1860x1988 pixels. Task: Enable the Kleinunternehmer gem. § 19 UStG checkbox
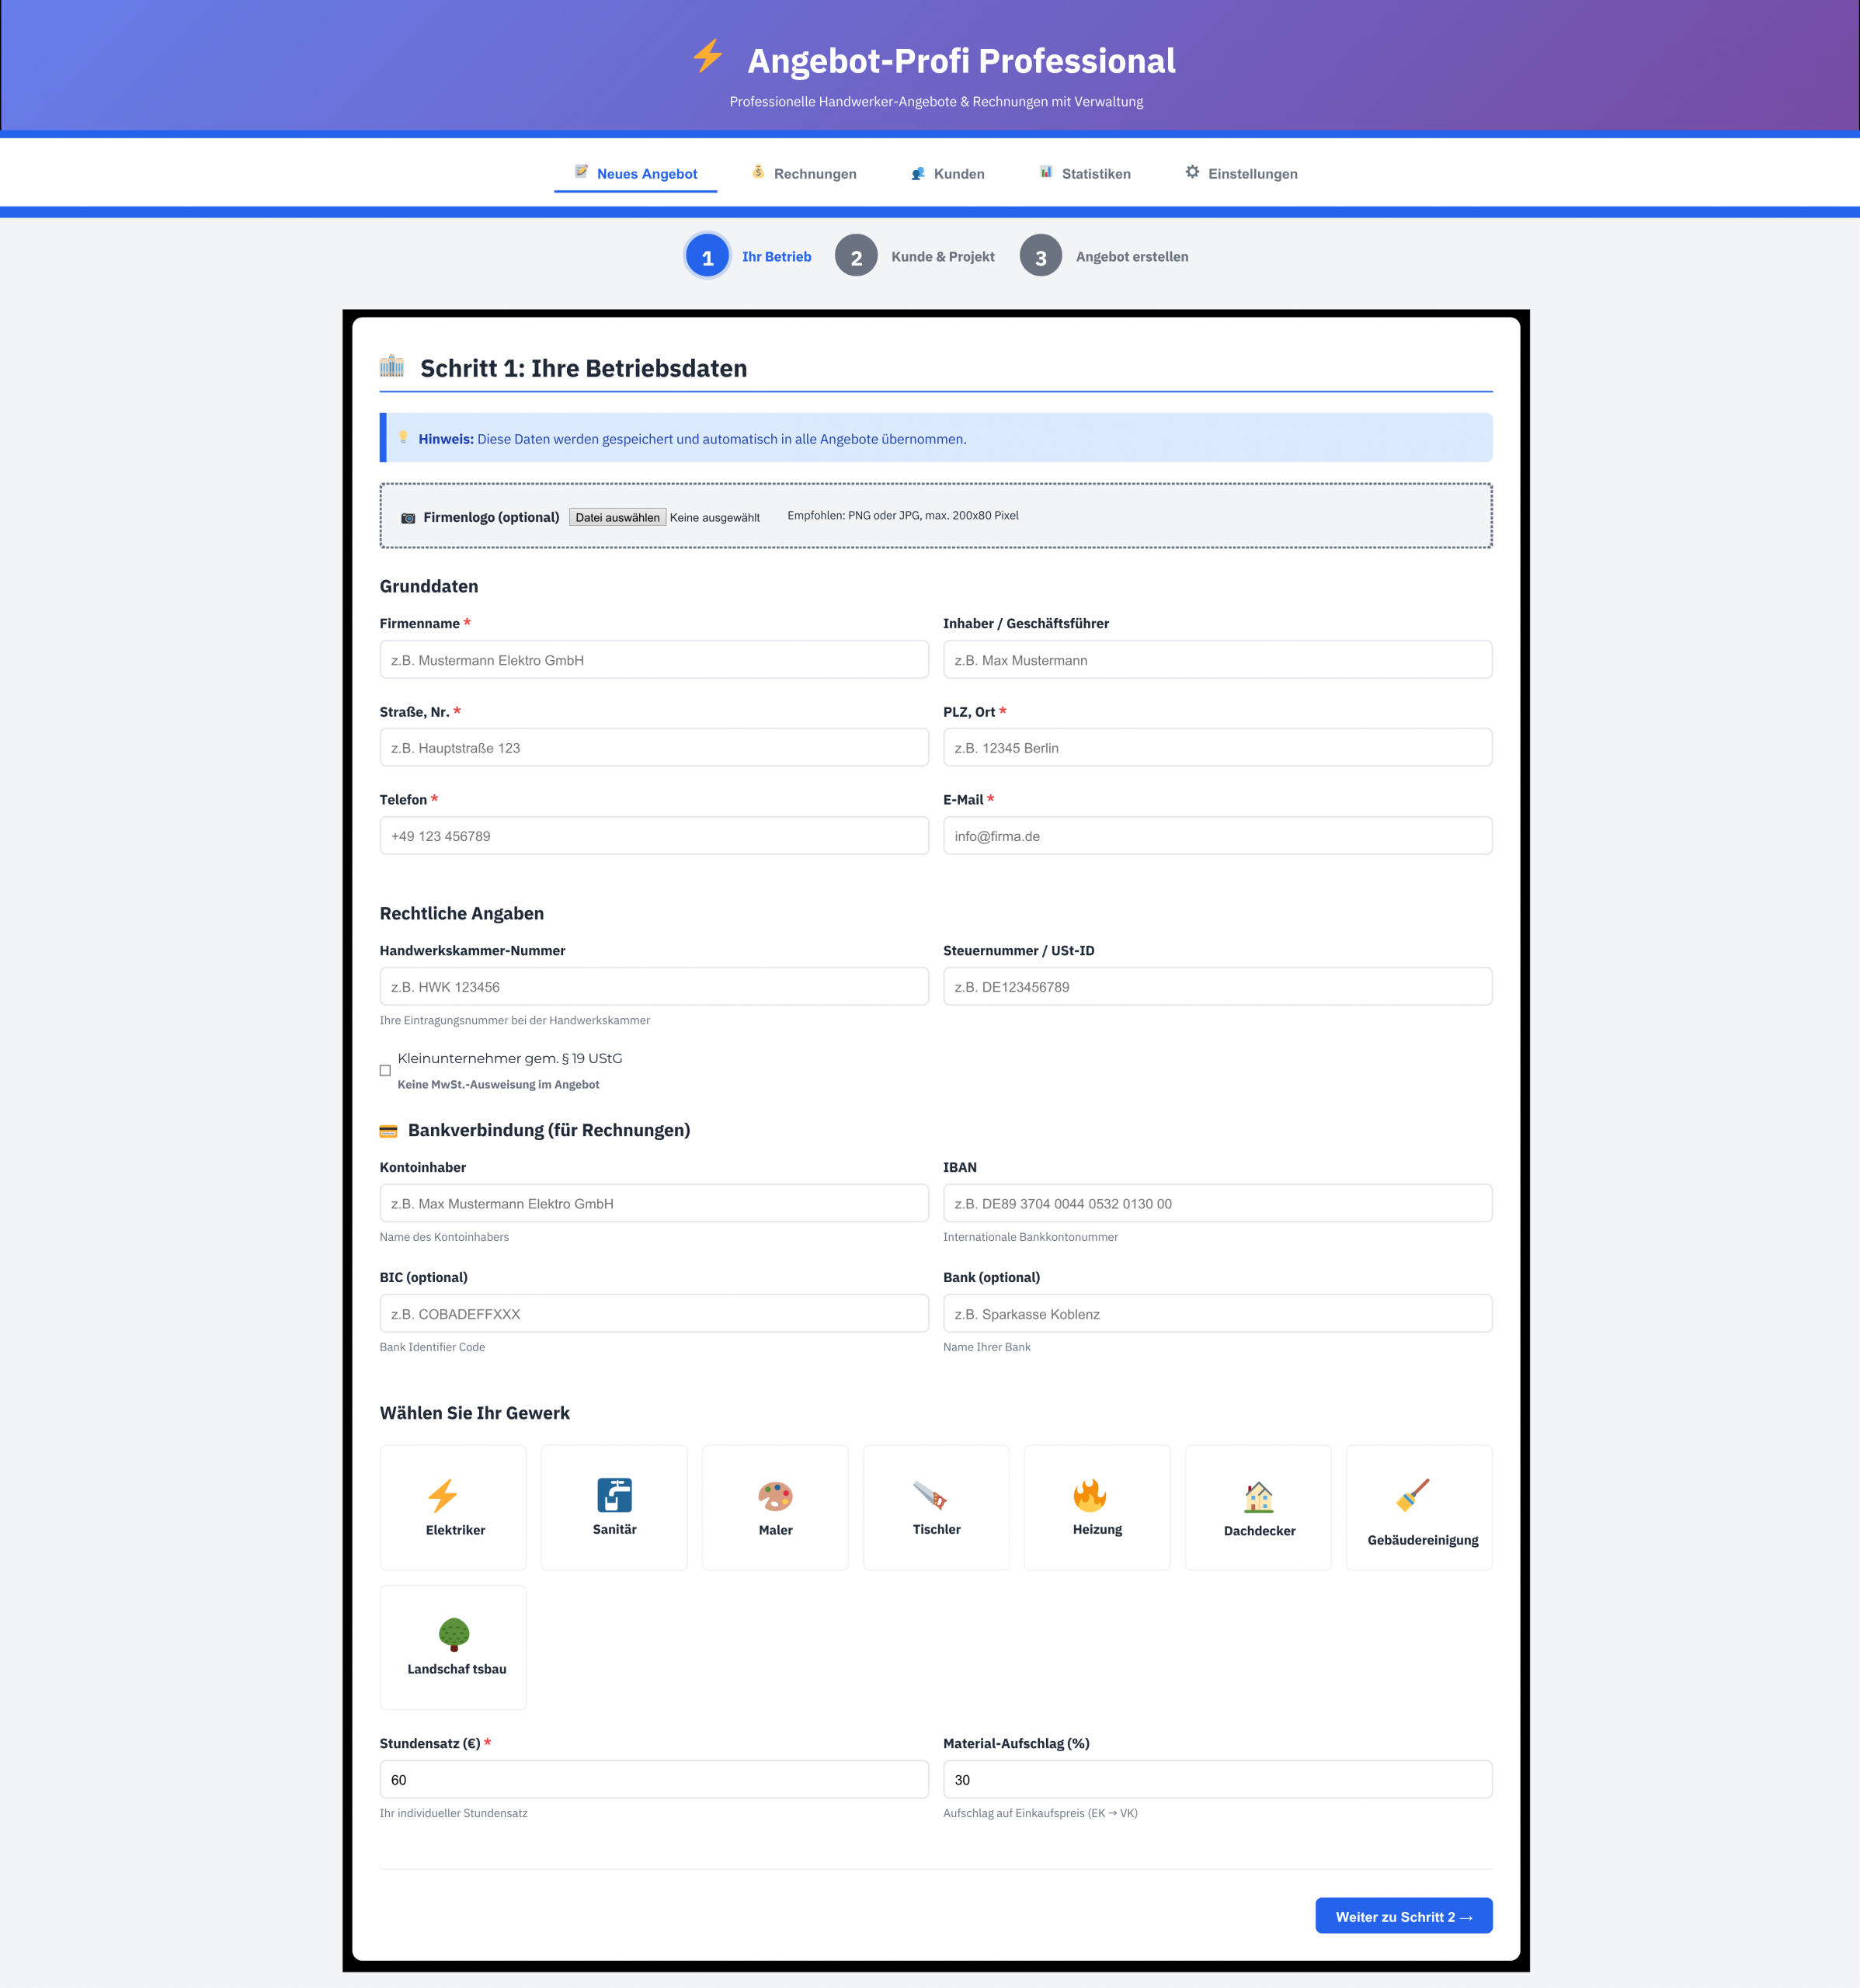(385, 1070)
